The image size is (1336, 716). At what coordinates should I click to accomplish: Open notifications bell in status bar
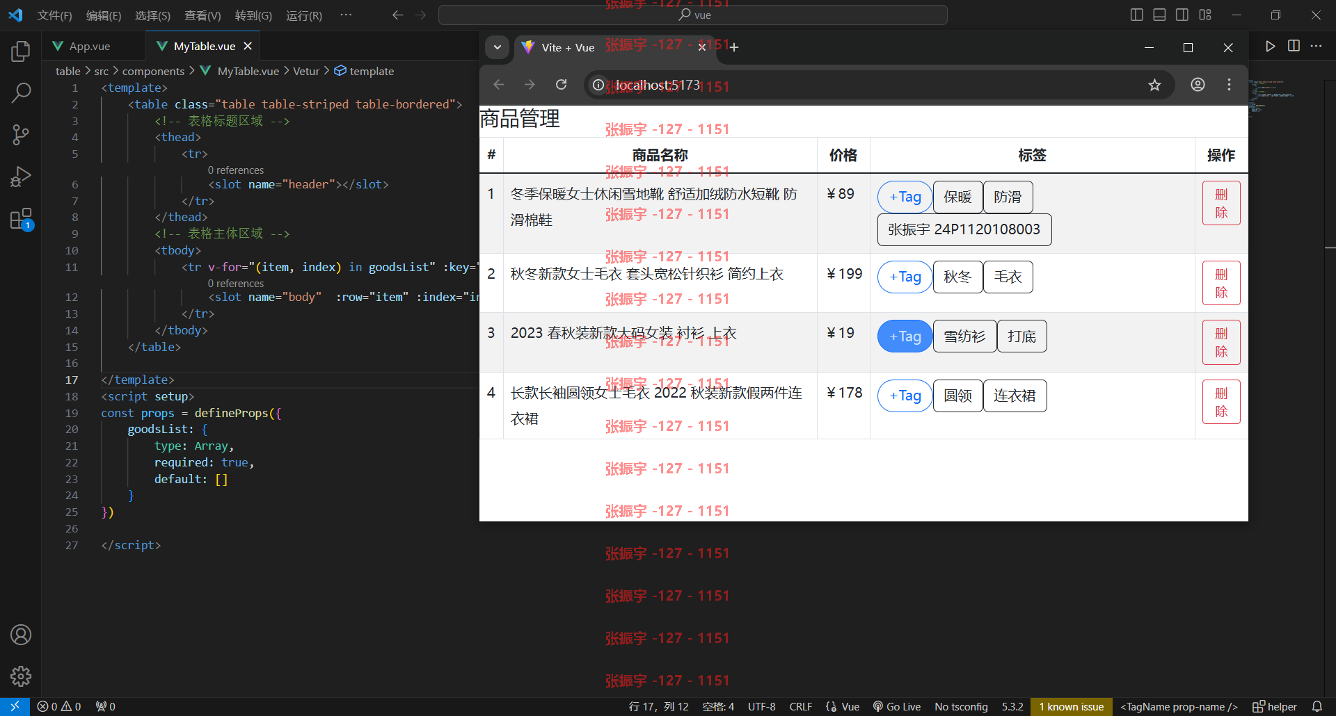[x=1317, y=706]
